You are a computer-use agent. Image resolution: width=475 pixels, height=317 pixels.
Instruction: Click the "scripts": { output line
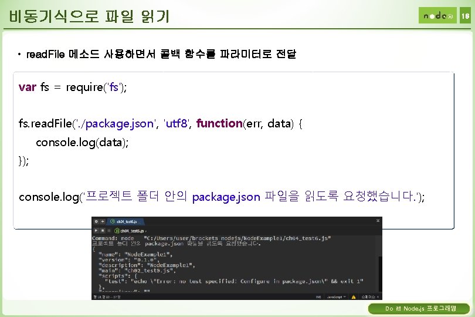[118, 276]
